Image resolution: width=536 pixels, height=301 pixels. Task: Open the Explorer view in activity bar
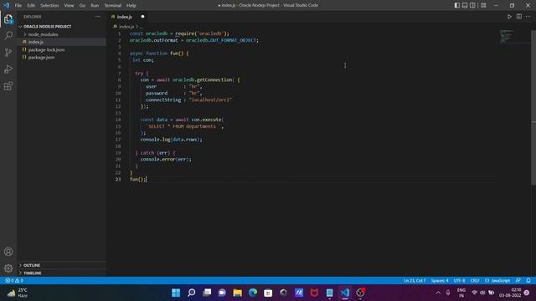point(8,19)
